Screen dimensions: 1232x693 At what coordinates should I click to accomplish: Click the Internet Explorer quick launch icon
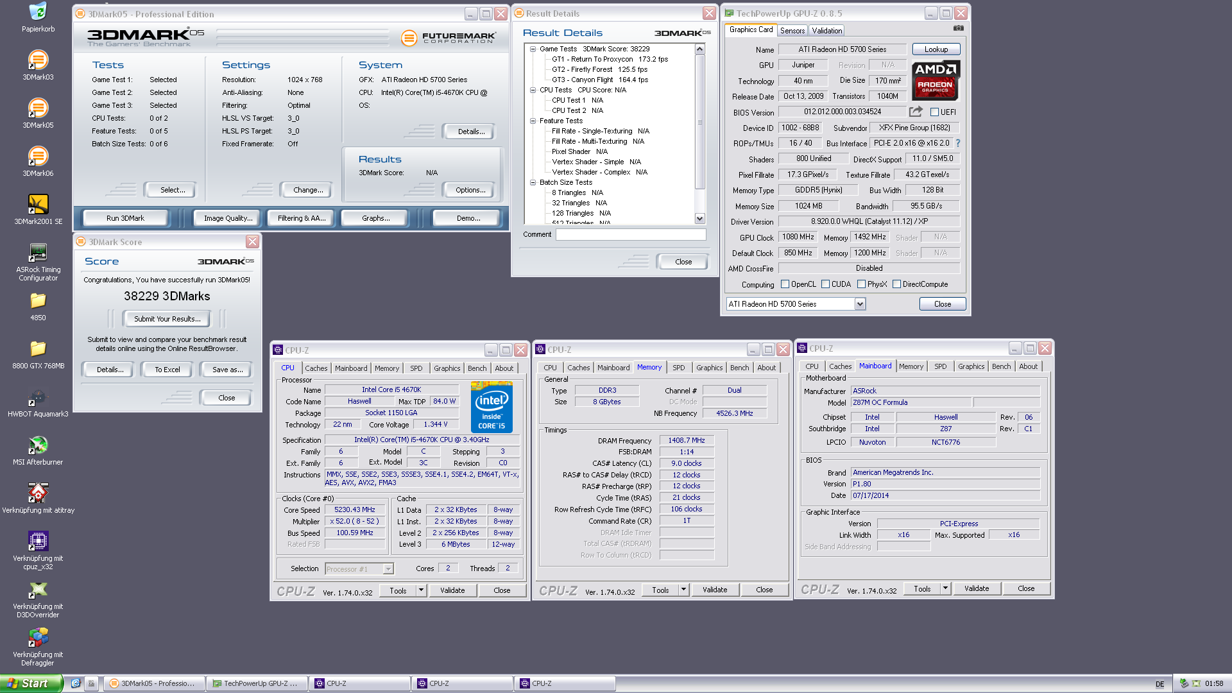coord(76,683)
